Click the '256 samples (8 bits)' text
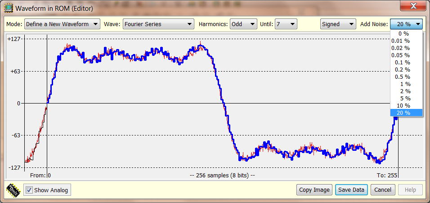430x203 pixels. tap(222, 175)
